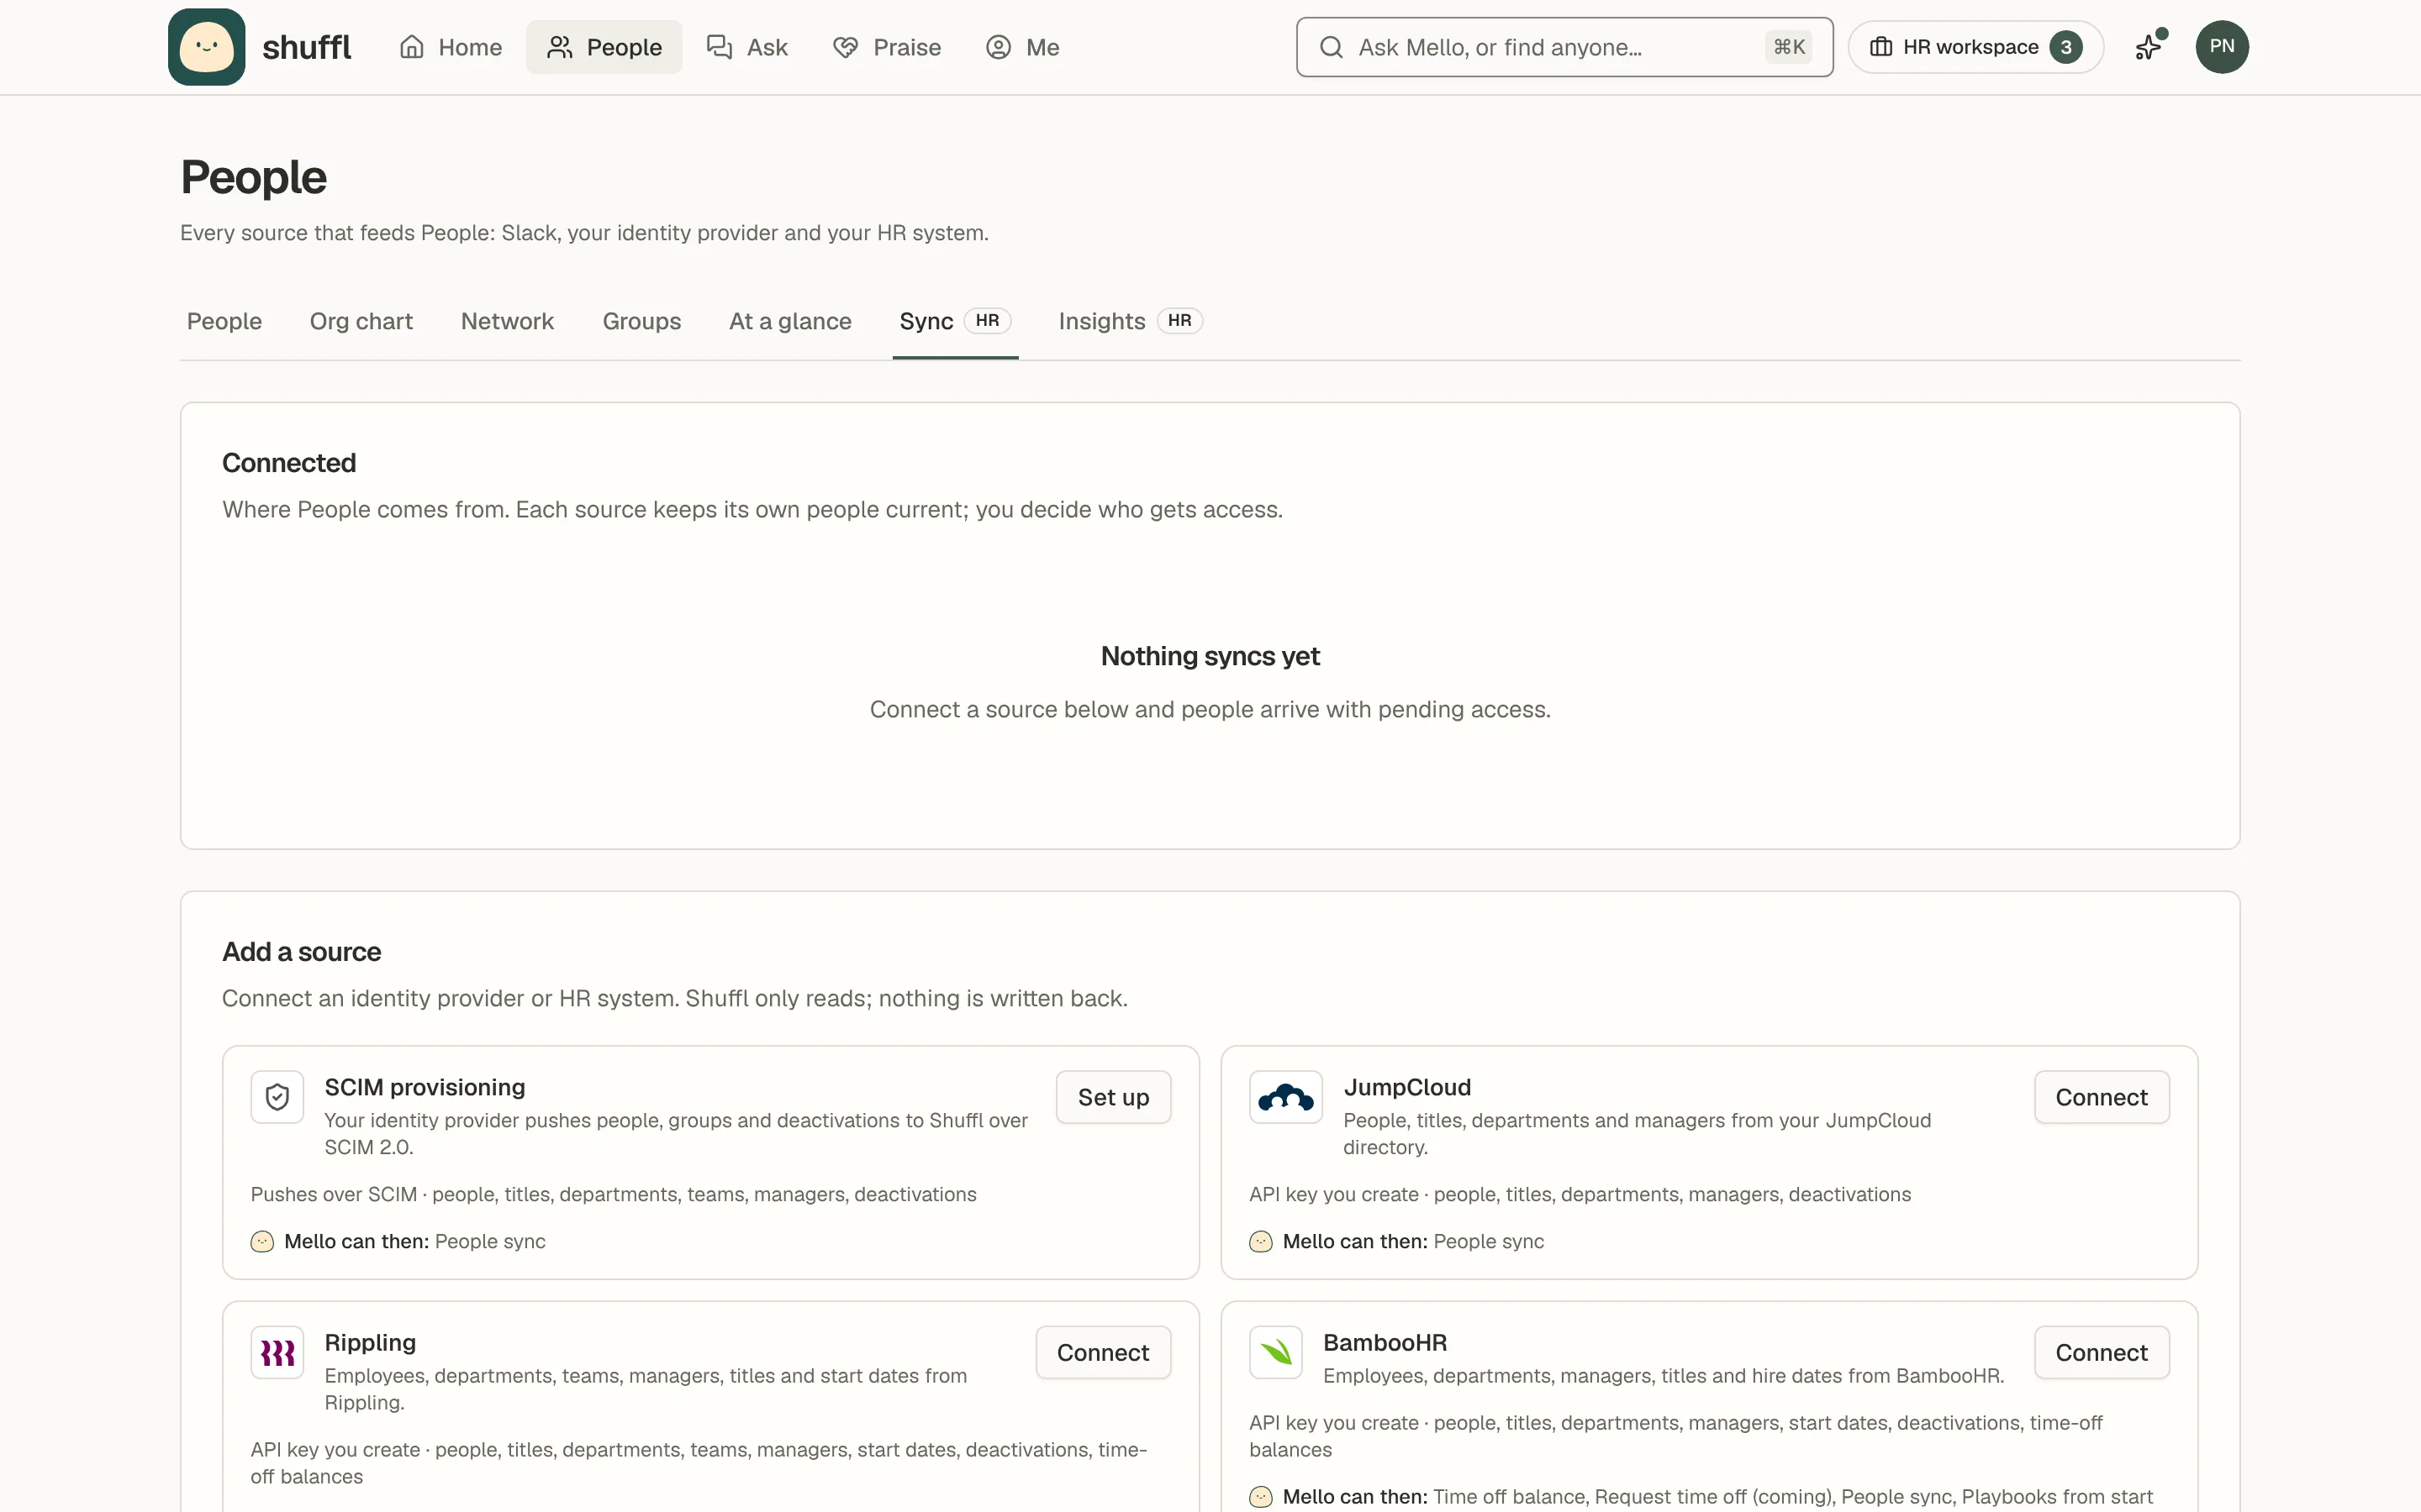Focus the Ask Mello search field
2421x1512 pixels.
1564,47
